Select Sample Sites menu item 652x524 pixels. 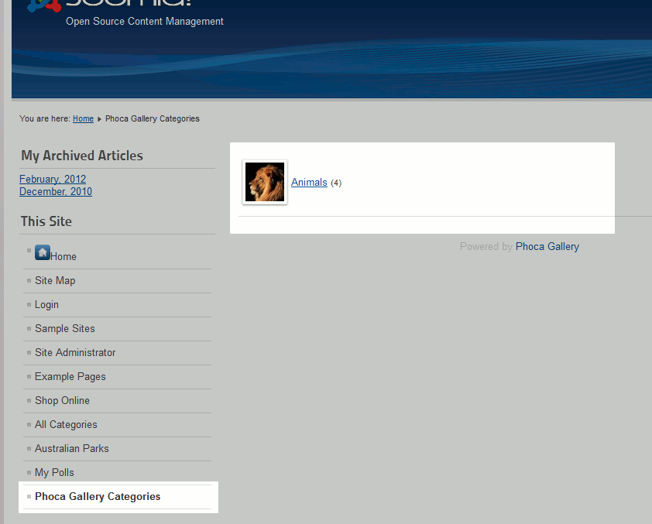65,329
